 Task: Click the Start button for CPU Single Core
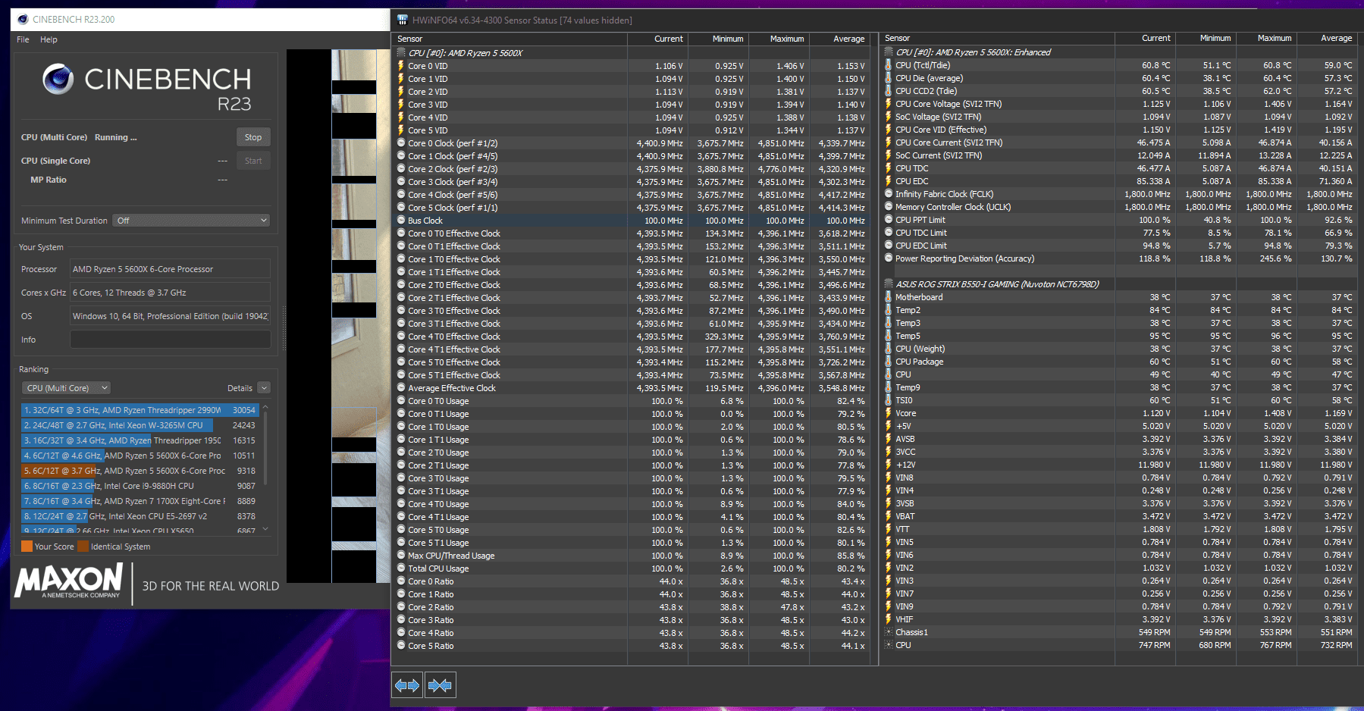tap(253, 161)
